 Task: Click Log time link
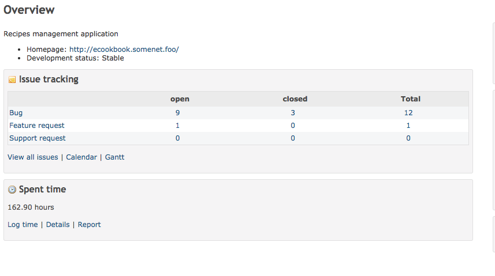click(x=23, y=225)
